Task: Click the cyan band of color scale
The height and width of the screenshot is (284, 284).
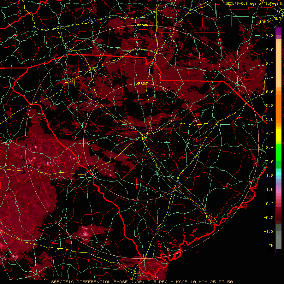Action: [279, 173]
